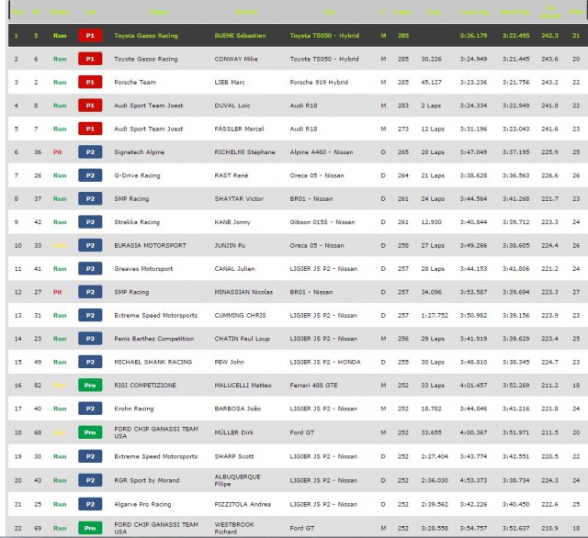Click the P2 badge for Panis Barthez Competition
This screenshot has height=538, width=588.
90,338
